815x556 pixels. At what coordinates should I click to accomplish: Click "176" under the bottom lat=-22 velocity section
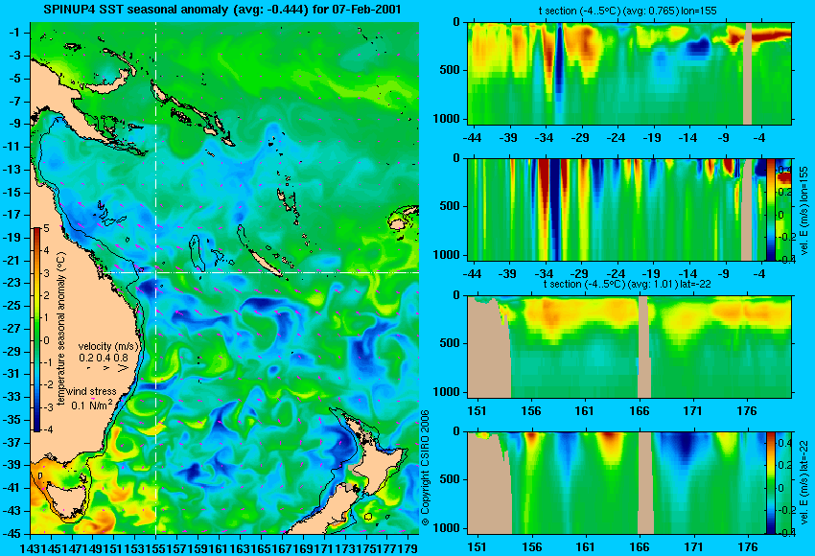click(748, 547)
